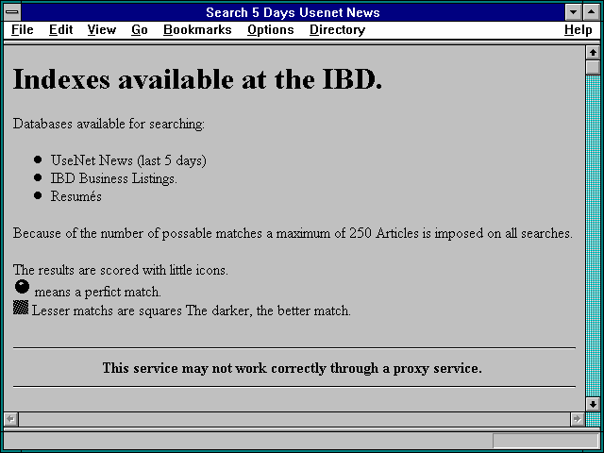Screen dimensions: 604x453
Task: Click the vertical scrollbar track
Action: [593, 236]
